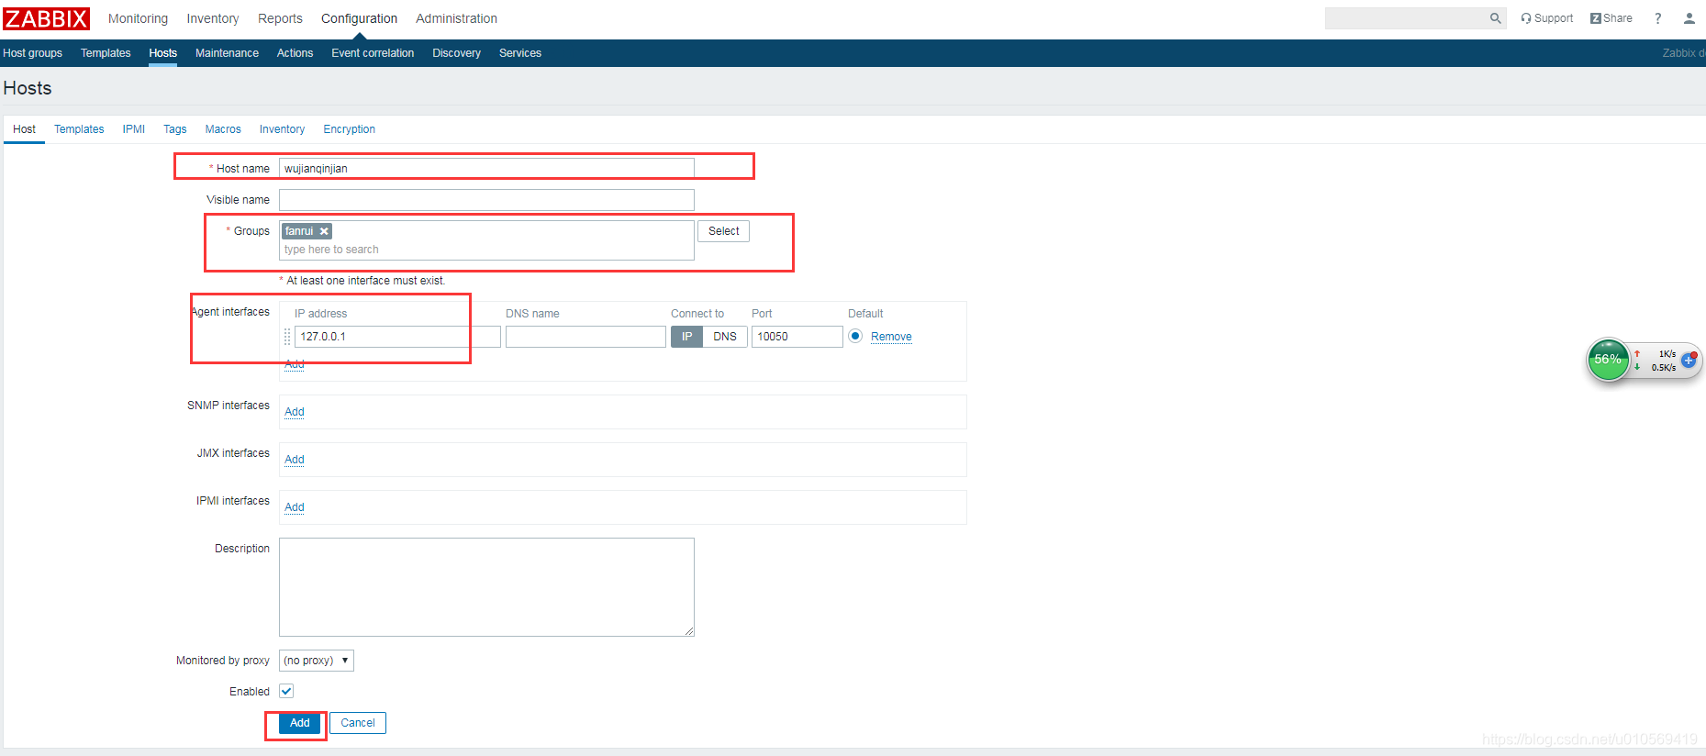Go to Discovery submenu

456,53
